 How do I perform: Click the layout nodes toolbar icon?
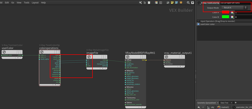pos(168,3)
